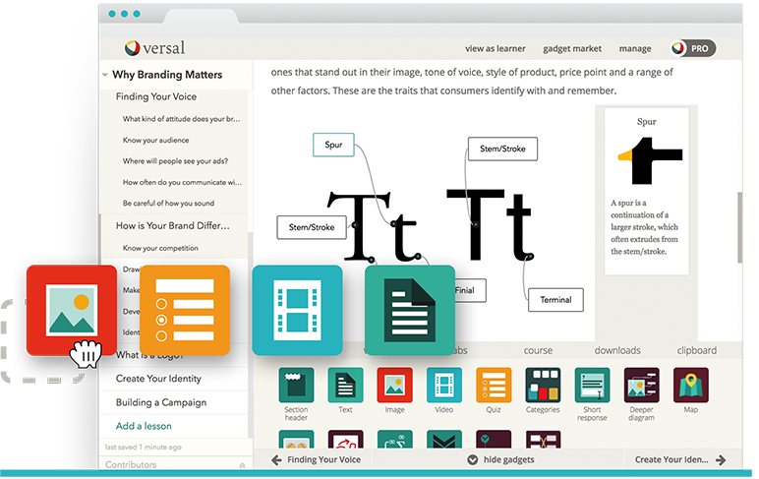Image resolution: width=759 pixels, height=479 pixels.
Task: Open view as learner
Action: point(496,49)
